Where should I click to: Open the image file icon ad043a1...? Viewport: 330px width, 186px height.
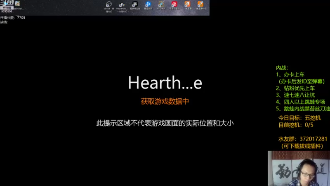point(17,4)
